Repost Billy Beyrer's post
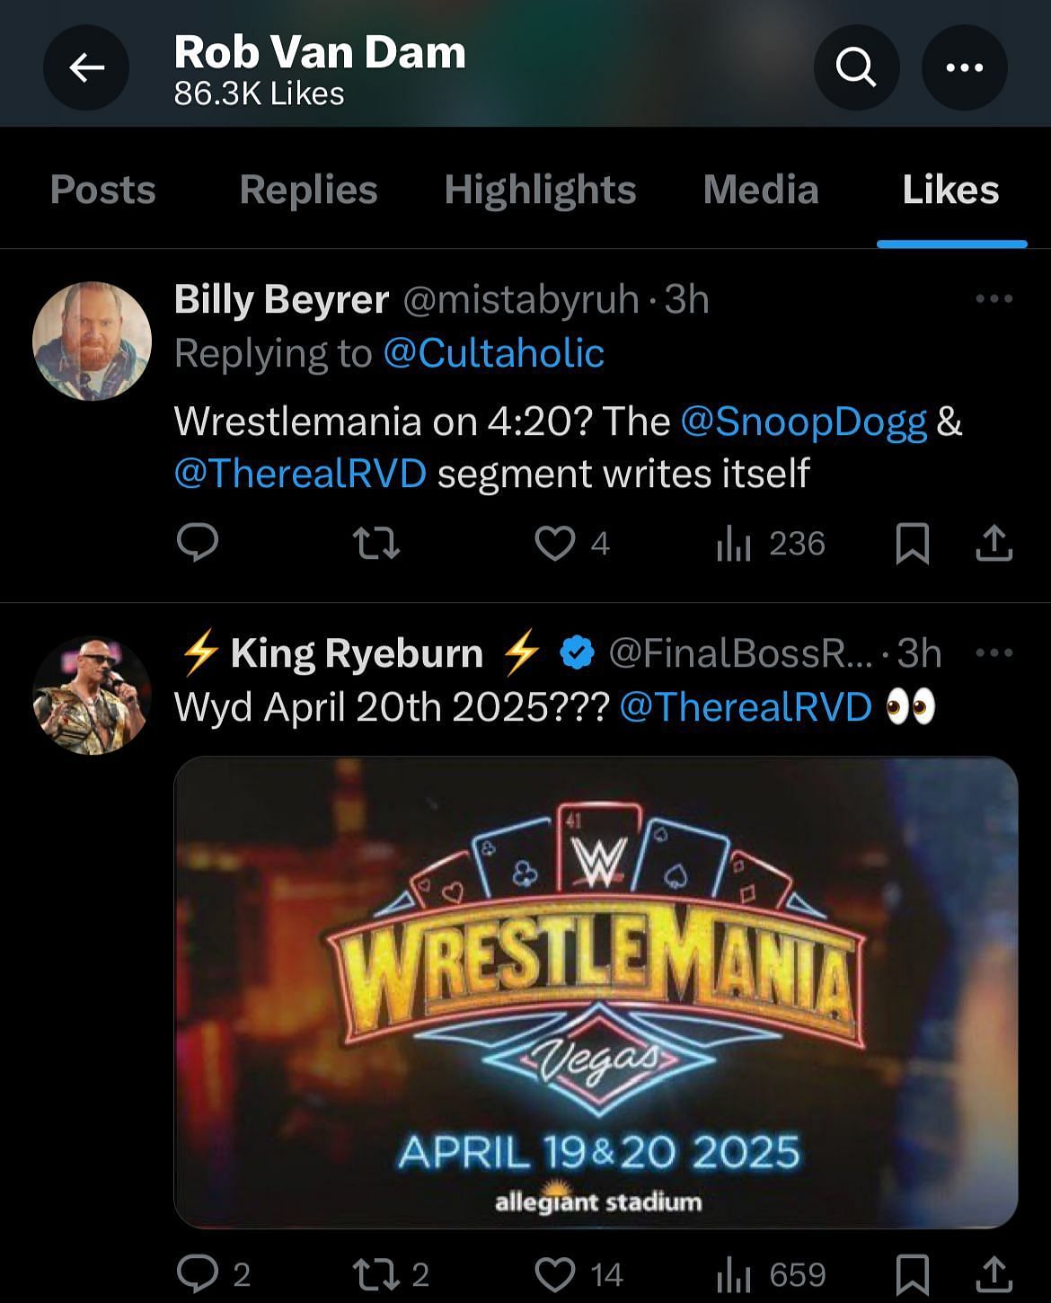The image size is (1051, 1303). [x=375, y=543]
